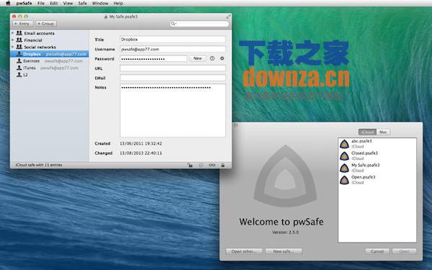Click the fullscreen arrow icon of My Safe window
This screenshot has height=270, width=432.
tap(228, 17)
